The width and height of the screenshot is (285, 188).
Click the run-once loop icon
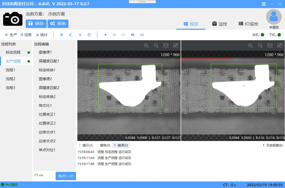pyautogui.click(x=114, y=35)
